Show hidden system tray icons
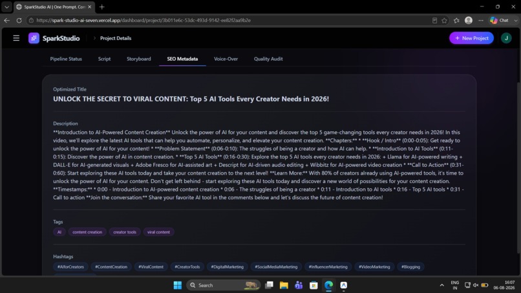 tap(441, 285)
